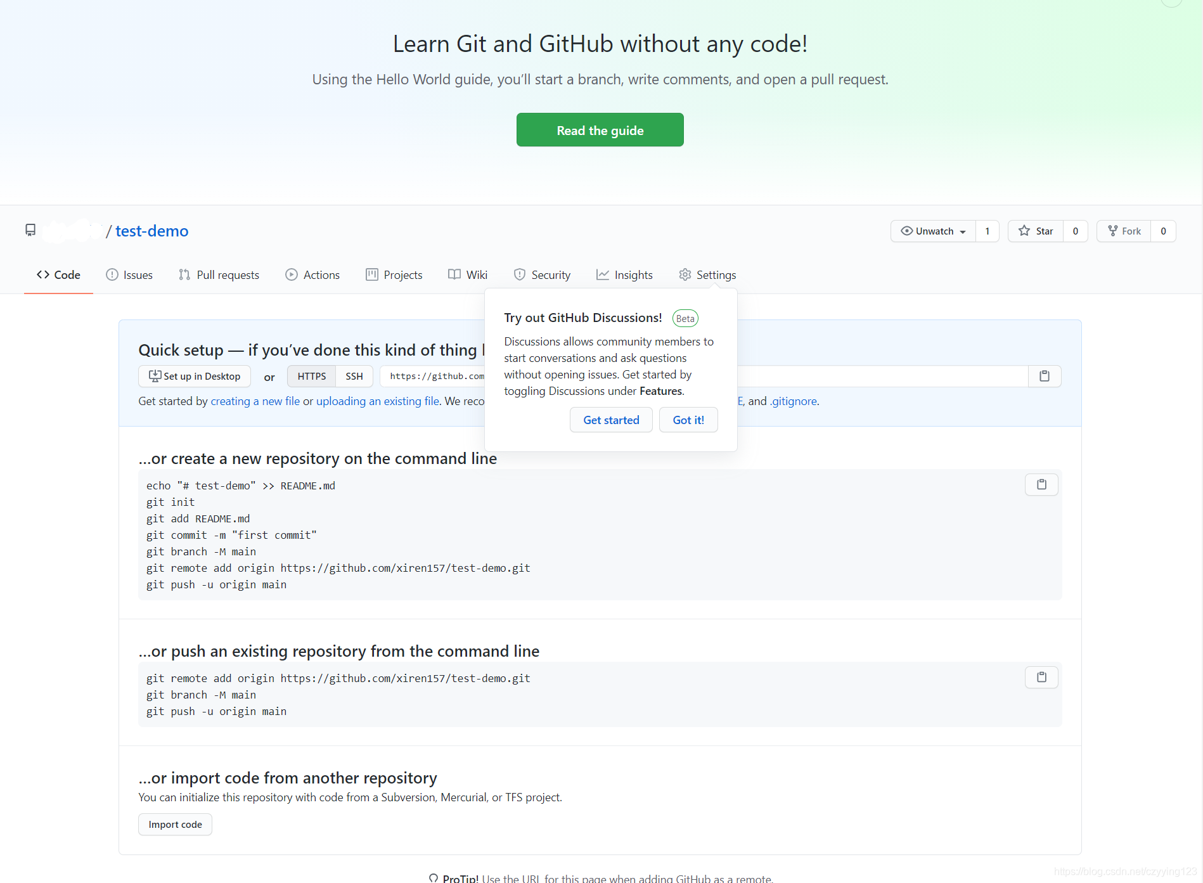This screenshot has height=883, width=1203.
Task: Click the "Try out GitHub Discussions!" title
Action: tap(583, 318)
